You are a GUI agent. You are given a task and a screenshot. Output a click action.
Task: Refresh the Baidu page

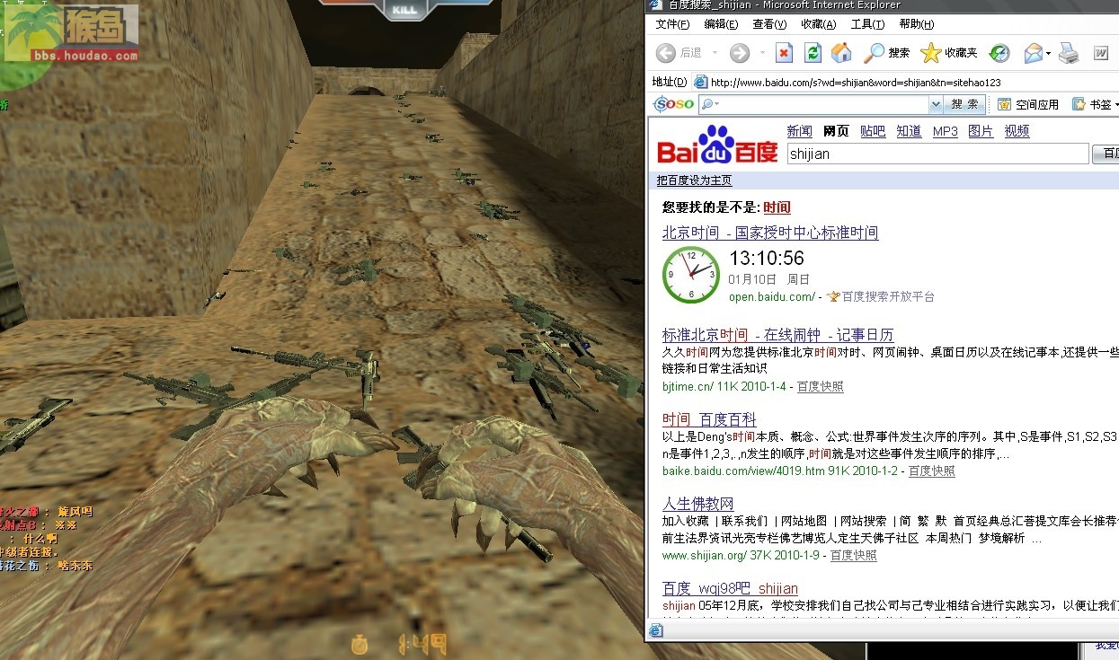[x=813, y=53]
